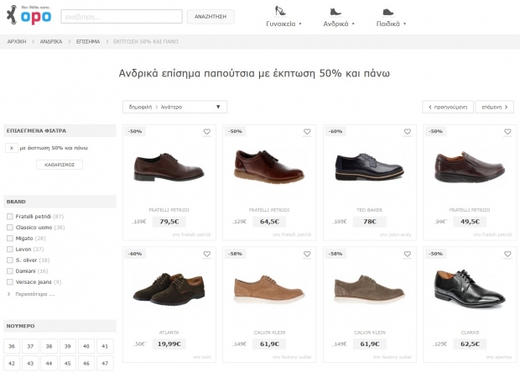520x373 pixels.
Task: Open the Fratelli Petridi brown loafer image
Action: point(470,167)
